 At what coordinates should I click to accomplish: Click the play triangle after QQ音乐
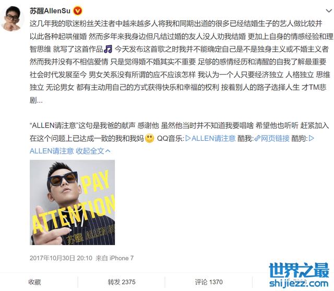click(188, 139)
